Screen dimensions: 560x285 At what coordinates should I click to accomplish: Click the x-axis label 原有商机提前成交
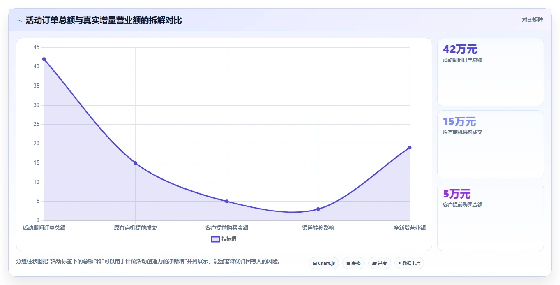click(x=135, y=228)
